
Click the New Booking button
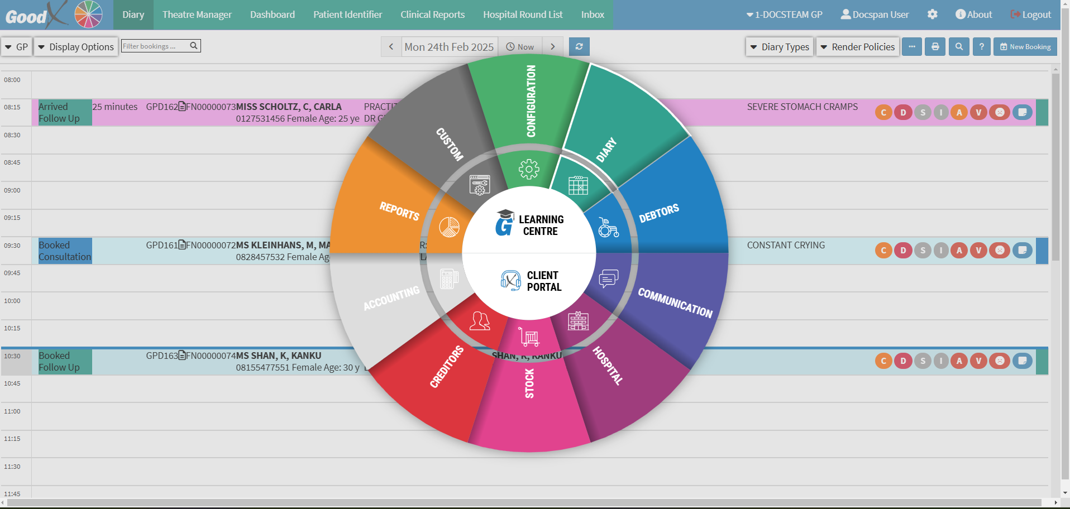[1025, 47]
